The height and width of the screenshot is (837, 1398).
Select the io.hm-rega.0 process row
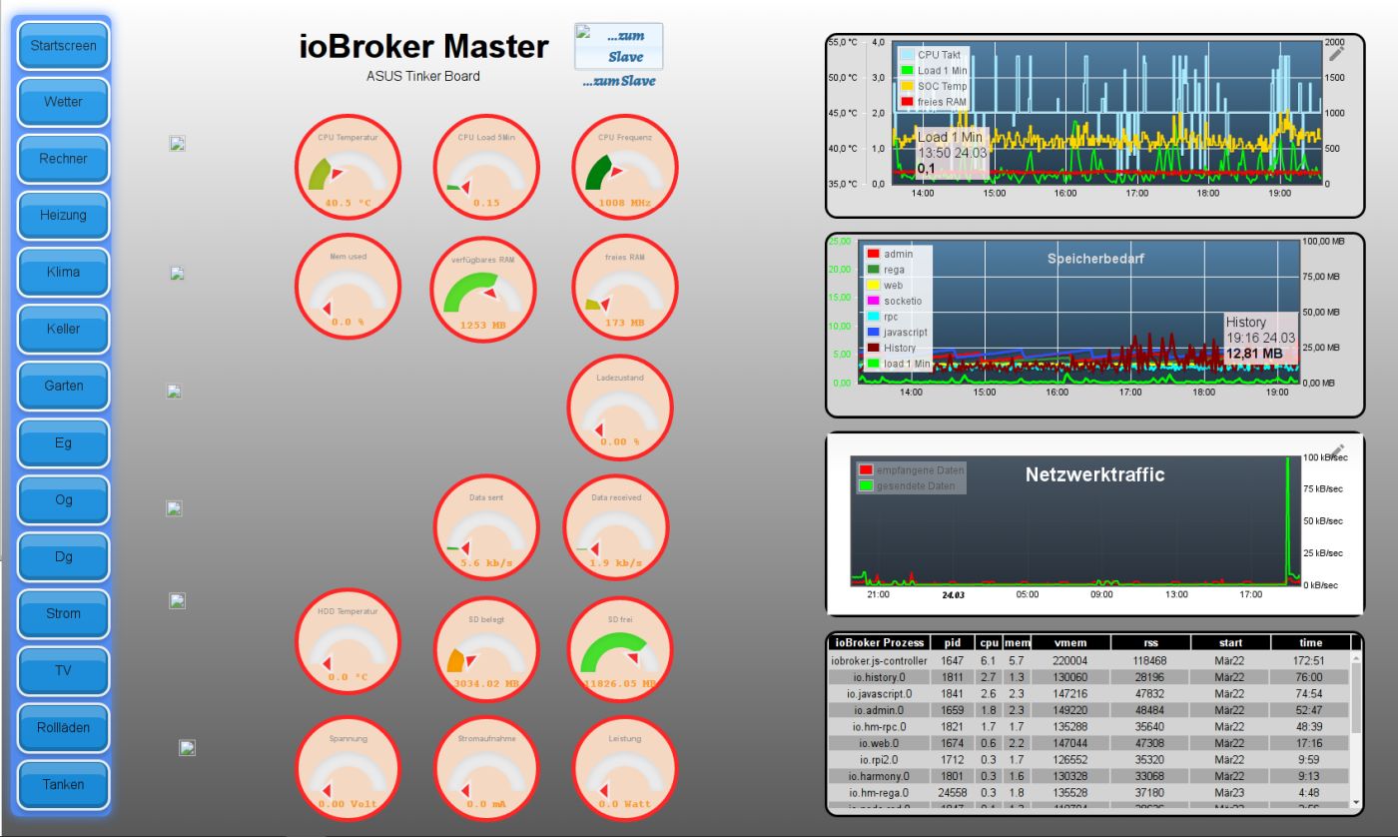(x=1089, y=792)
